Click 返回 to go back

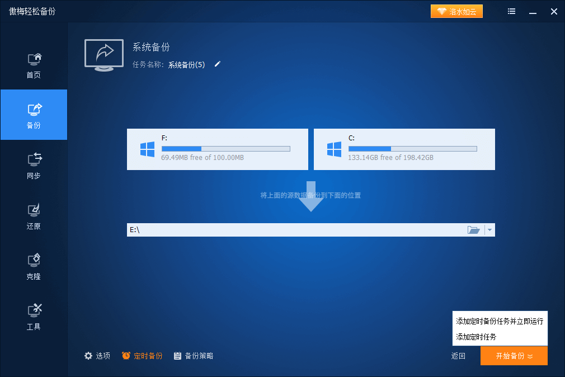(x=458, y=356)
